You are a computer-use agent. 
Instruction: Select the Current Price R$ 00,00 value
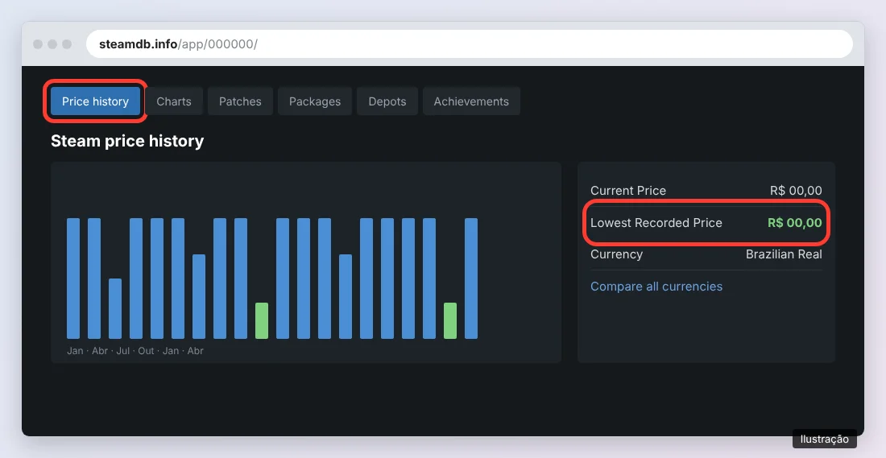click(x=796, y=190)
